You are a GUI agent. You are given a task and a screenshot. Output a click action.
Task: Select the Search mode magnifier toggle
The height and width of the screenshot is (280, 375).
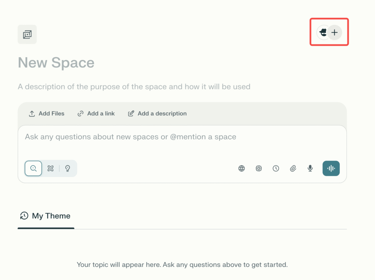[33, 169]
